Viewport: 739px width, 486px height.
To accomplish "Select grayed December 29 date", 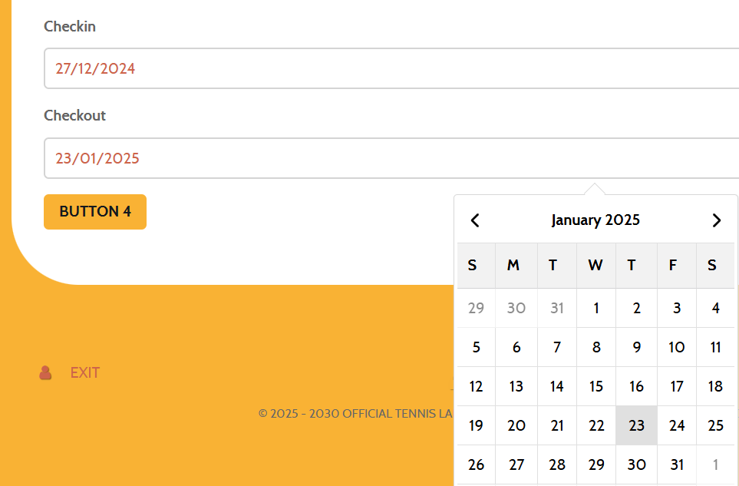I will pyautogui.click(x=476, y=308).
